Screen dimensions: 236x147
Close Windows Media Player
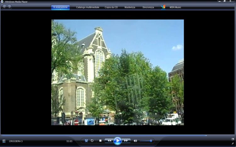(230, 1)
